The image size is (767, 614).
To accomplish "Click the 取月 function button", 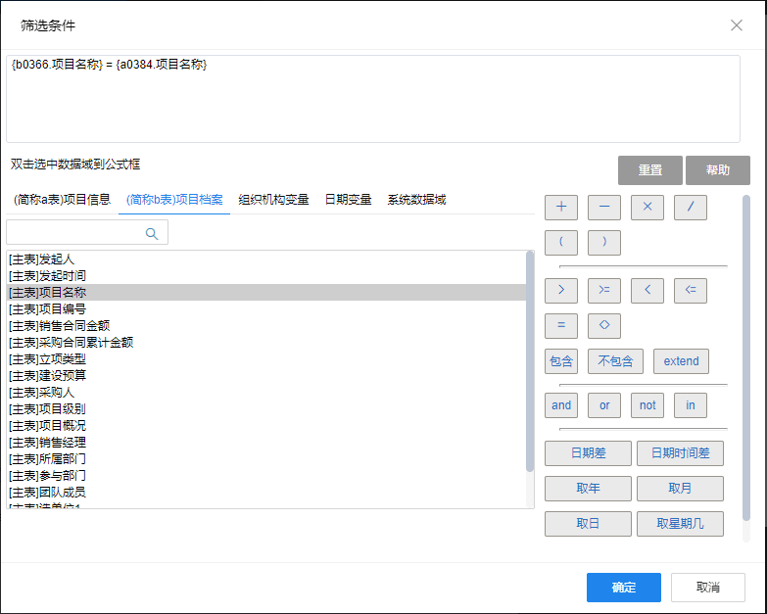I will [x=680, y=489].
